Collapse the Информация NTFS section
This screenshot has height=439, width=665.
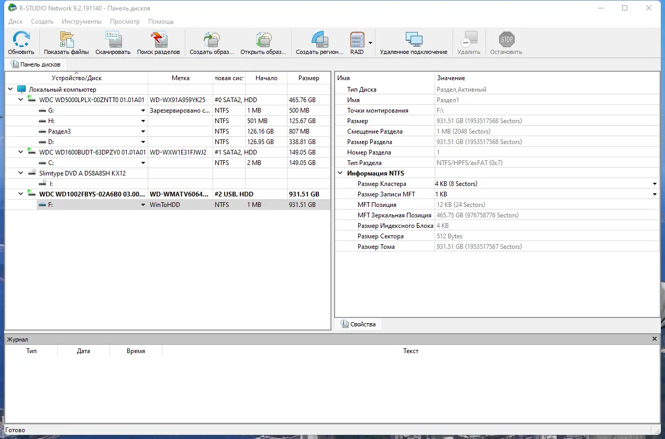[340, 173]
